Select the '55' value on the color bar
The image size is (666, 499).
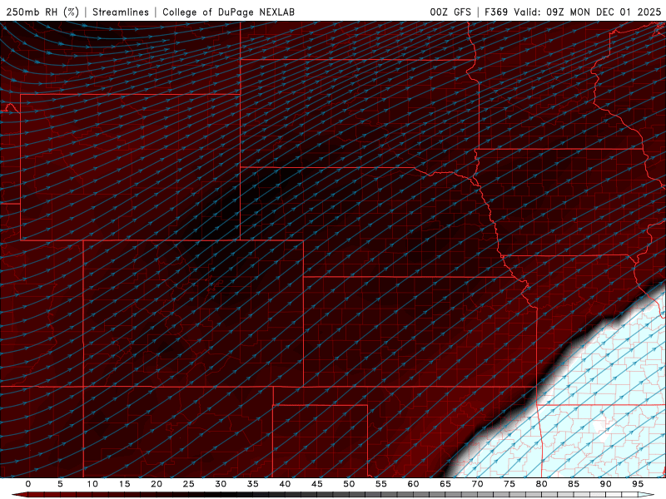pyautogui.click(x=381, y=484)
